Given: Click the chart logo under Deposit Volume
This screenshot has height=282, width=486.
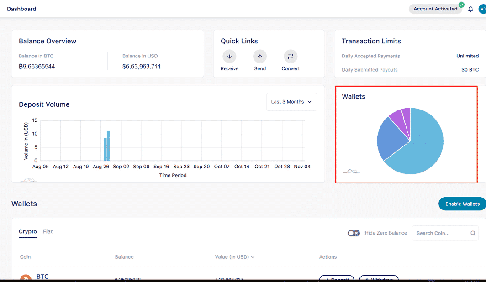Looking at the screenshot, I should coord(28,179).
